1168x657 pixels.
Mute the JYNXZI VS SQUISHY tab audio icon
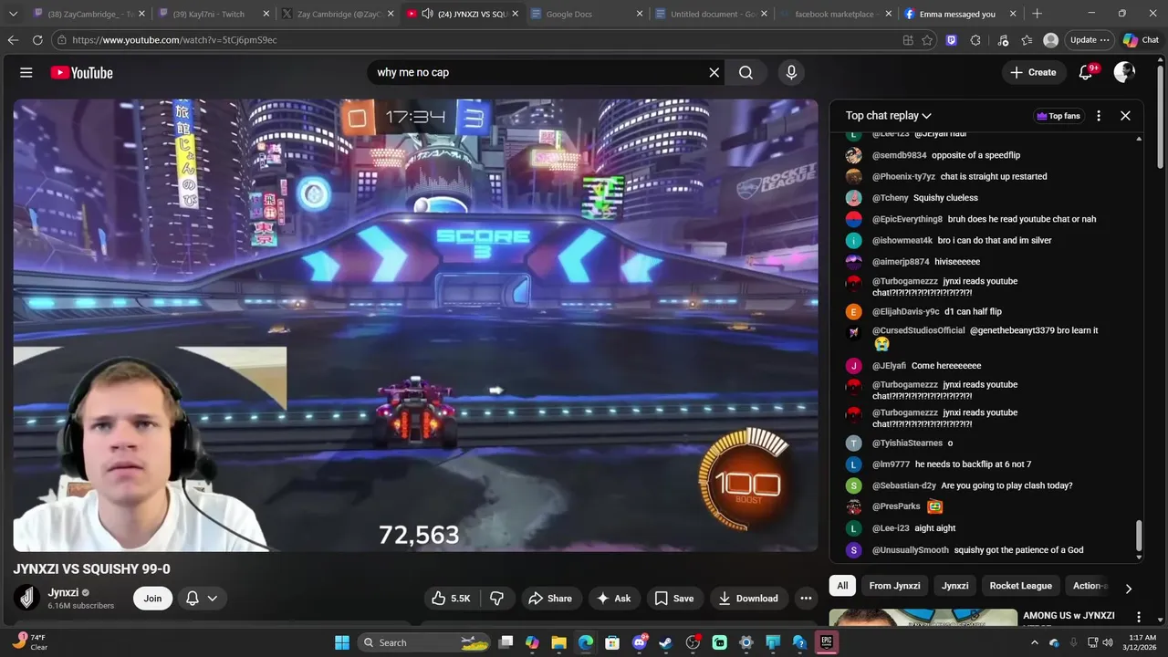[427, 14]
